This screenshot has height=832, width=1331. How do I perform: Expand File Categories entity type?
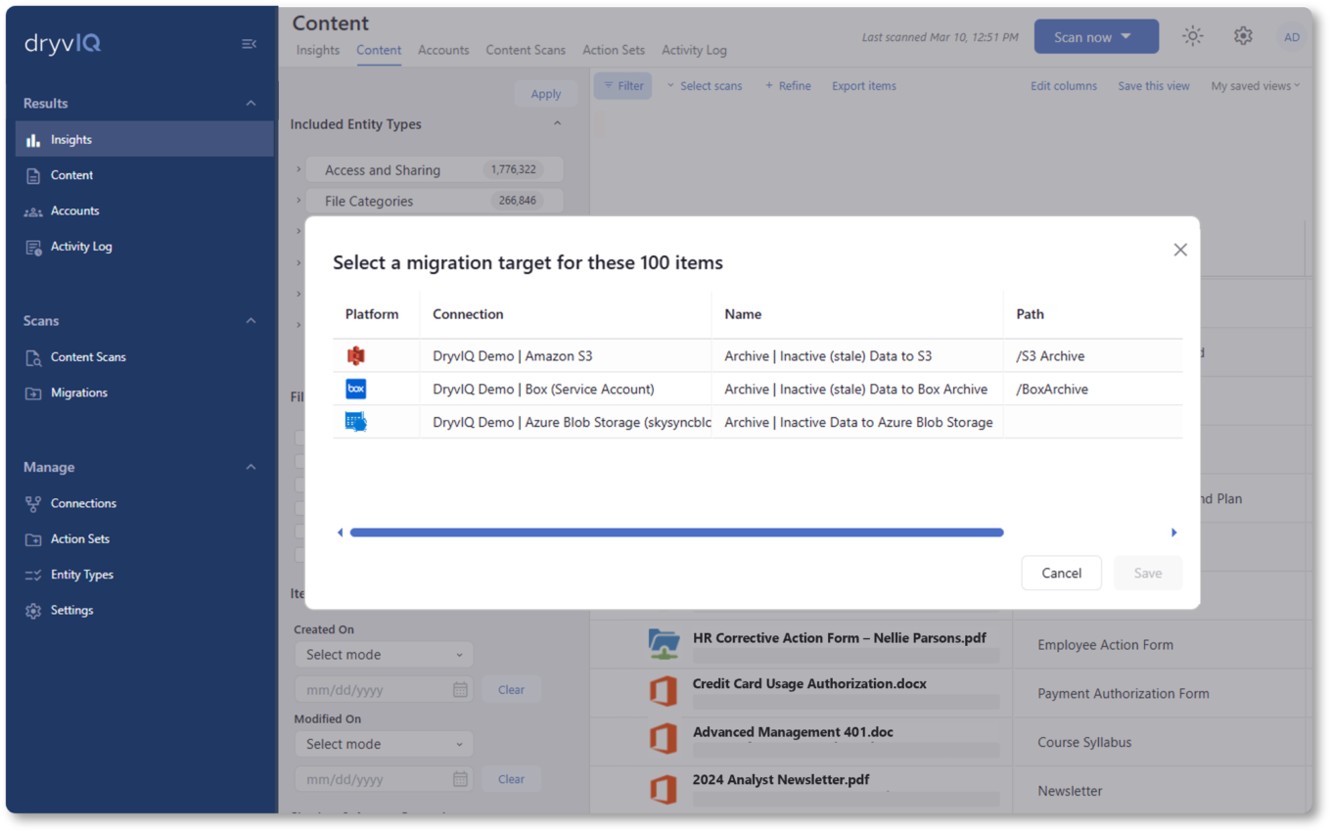coord(298,201)
